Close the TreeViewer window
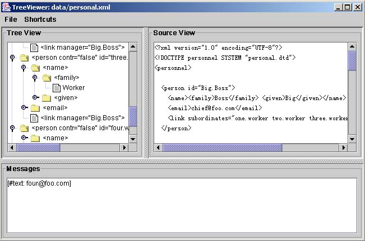The image size is (365, 241). click(357, 7)
